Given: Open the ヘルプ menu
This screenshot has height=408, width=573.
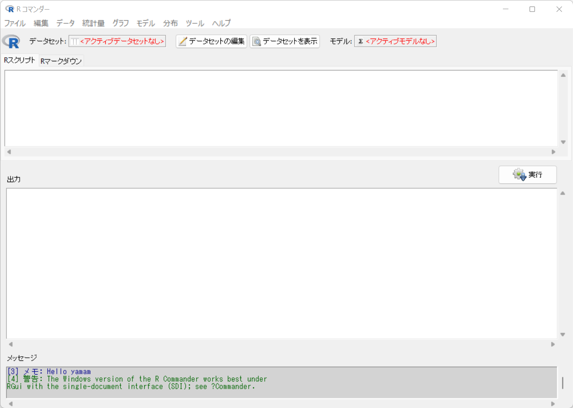Looking at the screenshot, I should [x=221, y=23].
